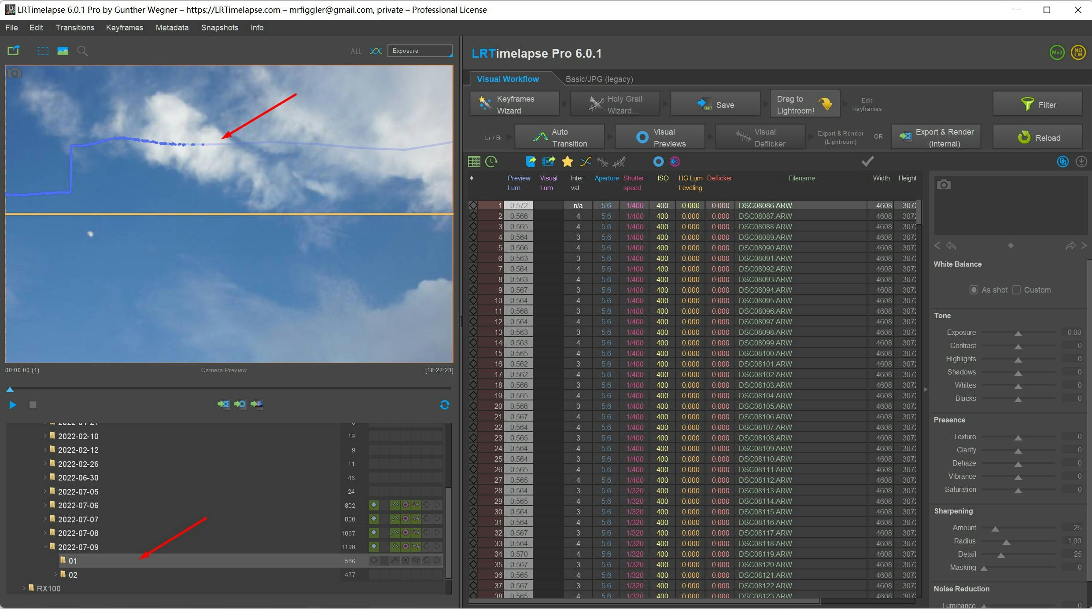
Task: Stop playback with the square stop button
Action: (x=33, y=405)
